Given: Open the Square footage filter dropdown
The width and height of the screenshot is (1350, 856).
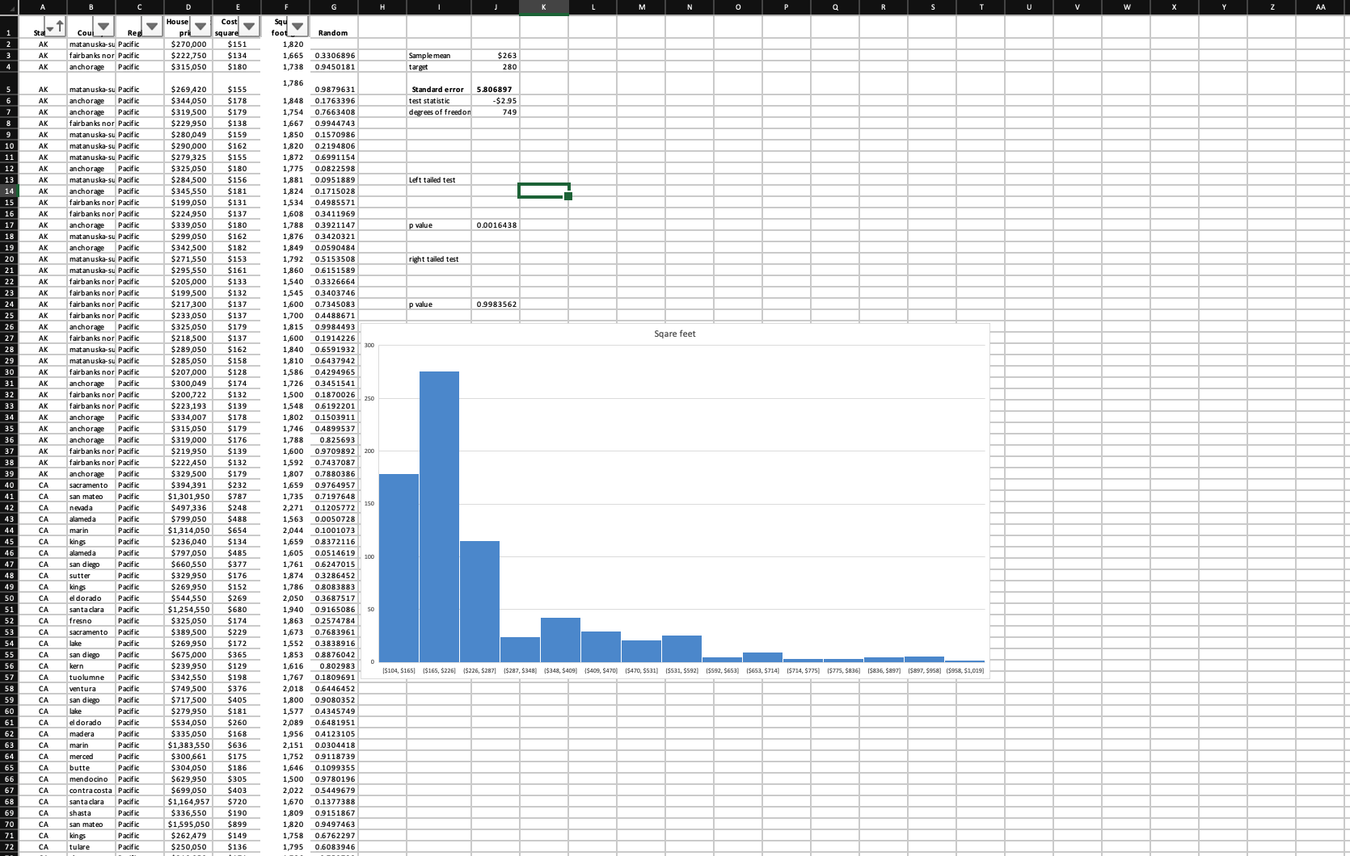Looking at the screenshot, I should tap(297, 27).
